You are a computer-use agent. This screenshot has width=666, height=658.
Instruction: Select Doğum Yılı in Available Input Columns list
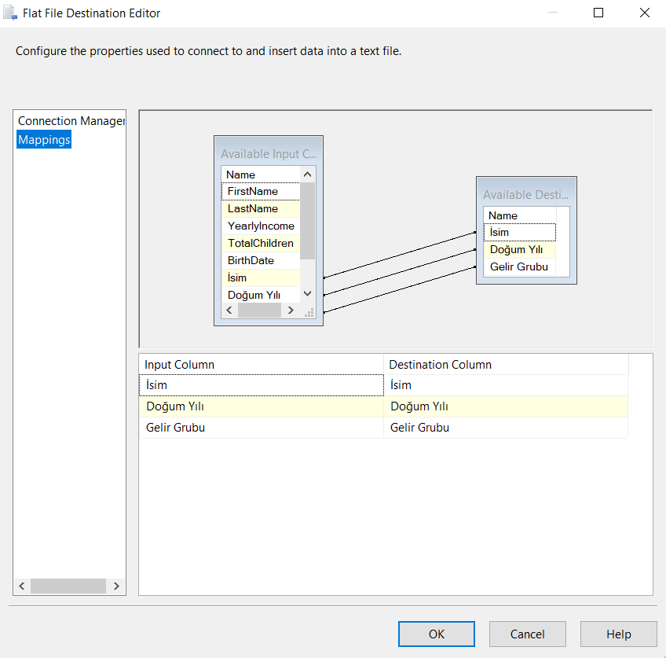(261, 295)
